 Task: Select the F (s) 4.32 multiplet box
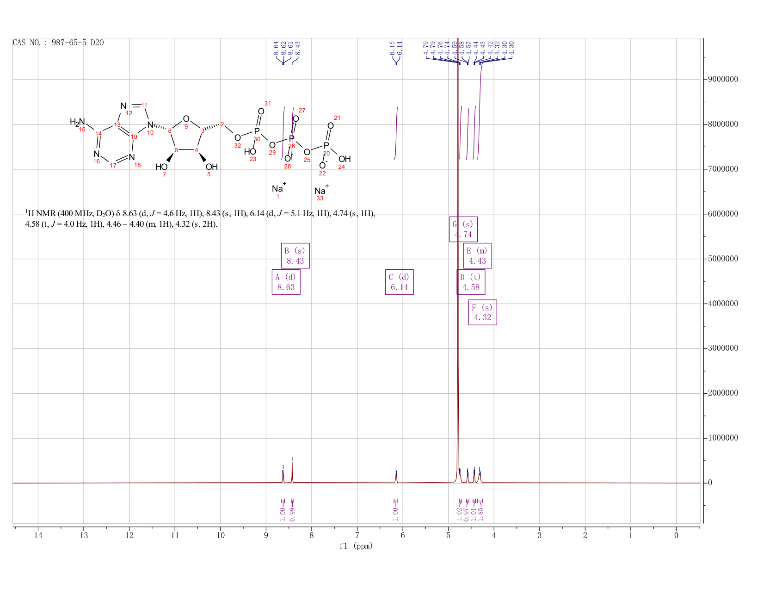click(483, 312)
